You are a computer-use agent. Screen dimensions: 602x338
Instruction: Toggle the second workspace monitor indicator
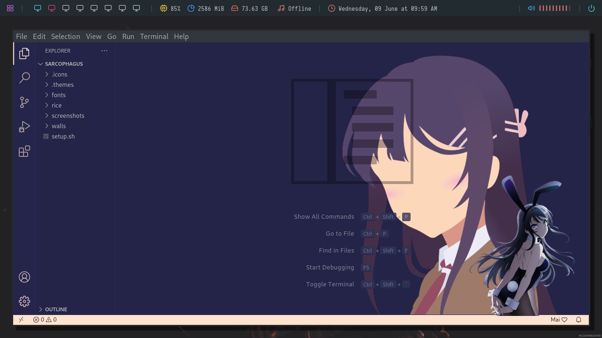click(x=52, y=8)
